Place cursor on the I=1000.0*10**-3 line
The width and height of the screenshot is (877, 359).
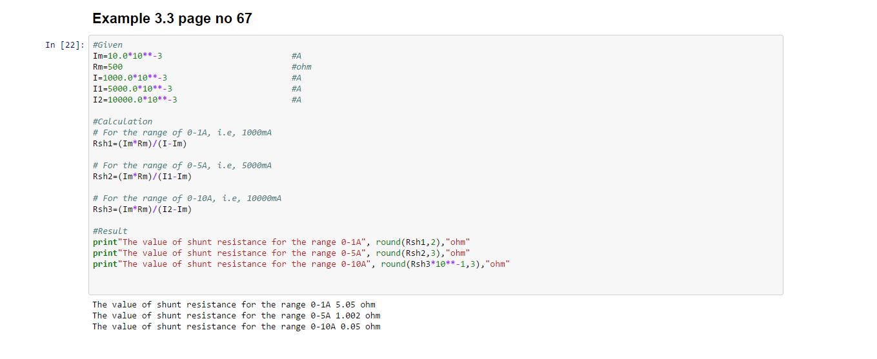point(130,78)
